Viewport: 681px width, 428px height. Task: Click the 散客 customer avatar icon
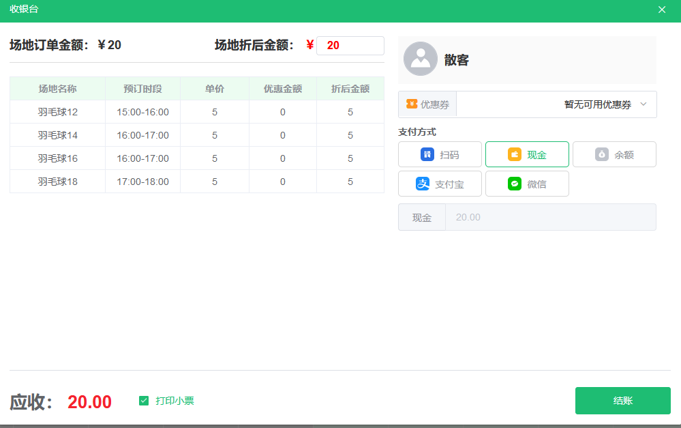(x=420, y=59)
